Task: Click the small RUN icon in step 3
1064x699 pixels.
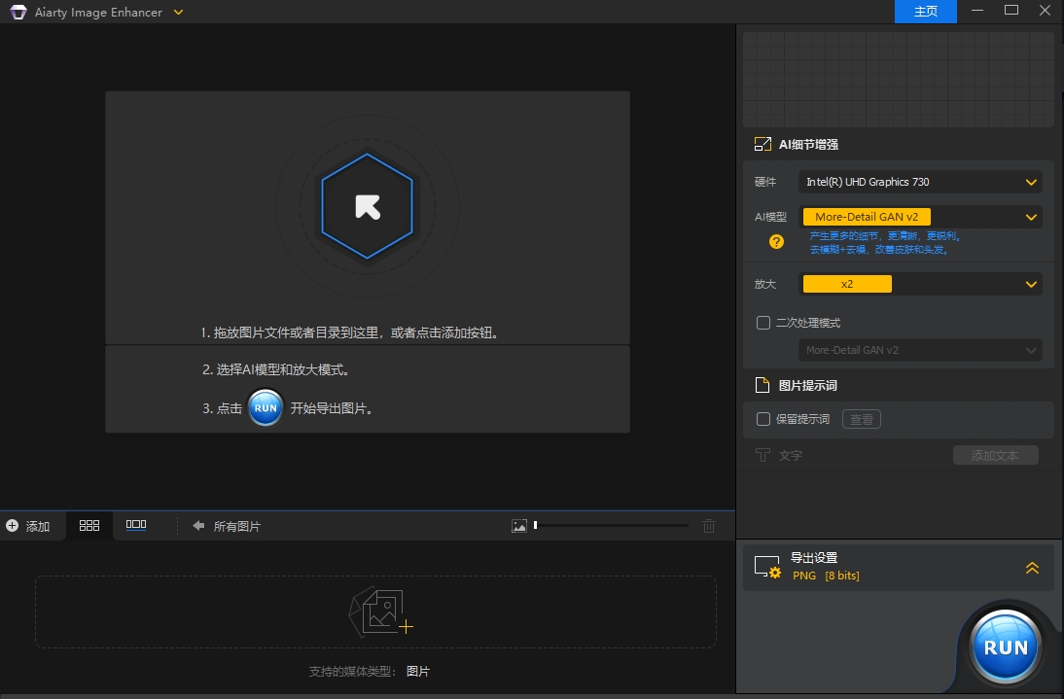Action: (x=266, y=407)
